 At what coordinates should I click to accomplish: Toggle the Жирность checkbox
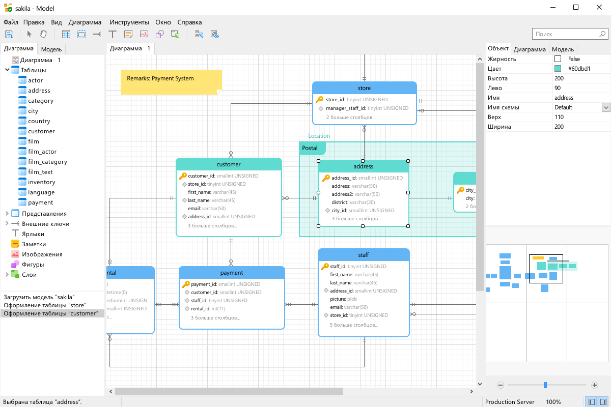pyautogui.click(x=558, y=59)
